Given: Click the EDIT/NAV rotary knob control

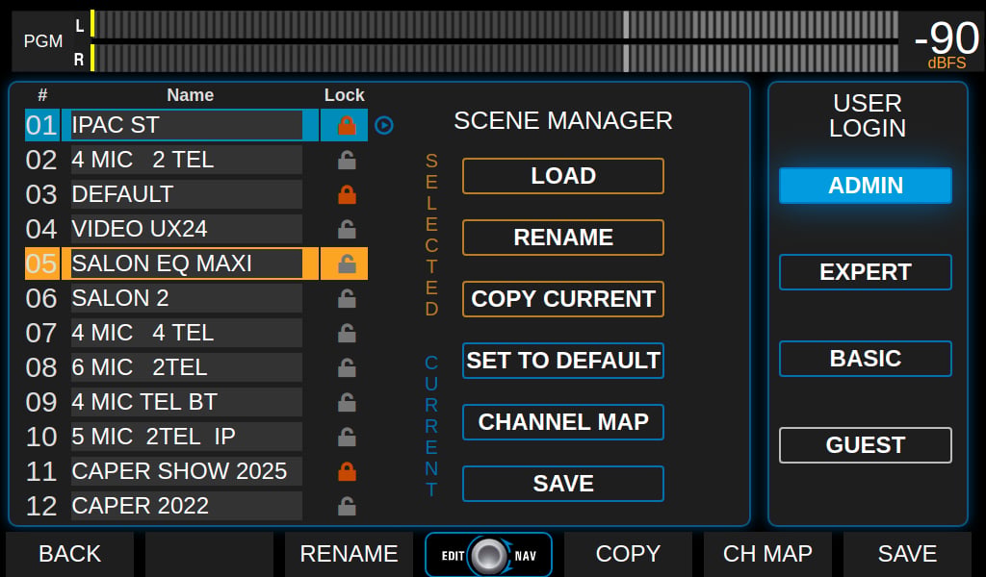Looking at the screenshot, I should click(488, 555).
